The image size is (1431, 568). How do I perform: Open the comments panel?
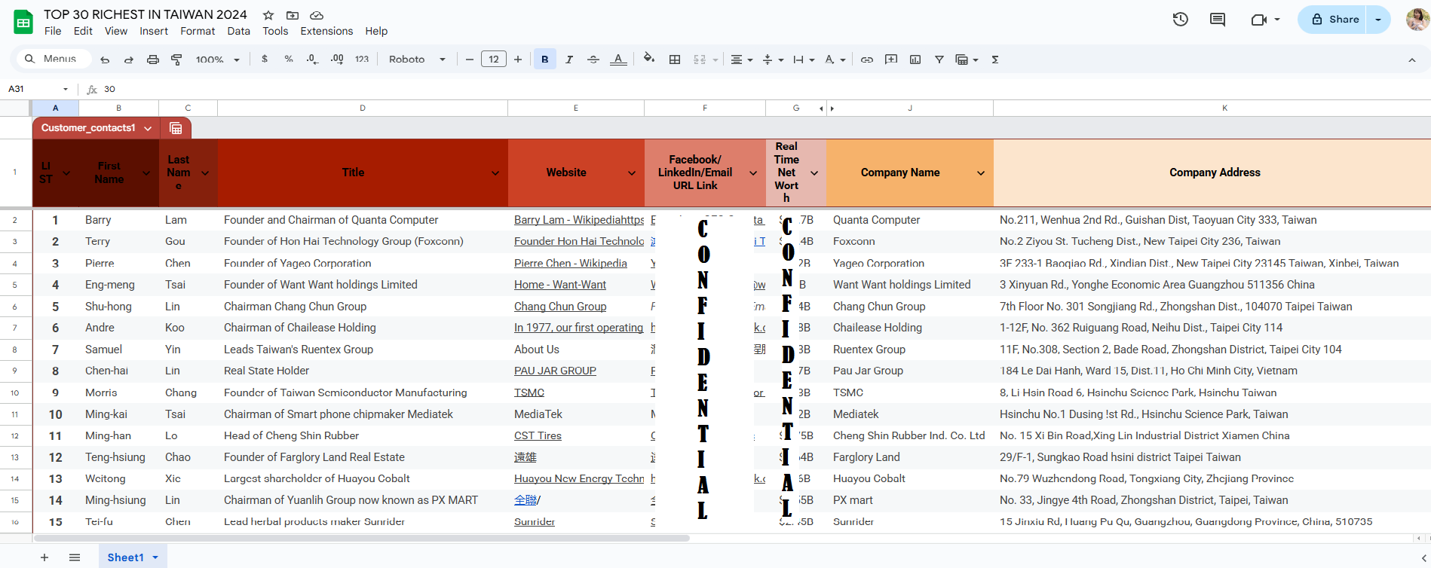pyautogui.click(x=1218, y=20)
